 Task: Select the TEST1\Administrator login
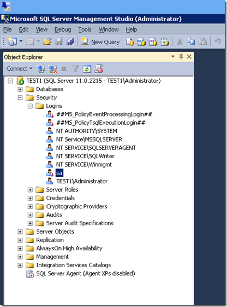tap(82, 182)
